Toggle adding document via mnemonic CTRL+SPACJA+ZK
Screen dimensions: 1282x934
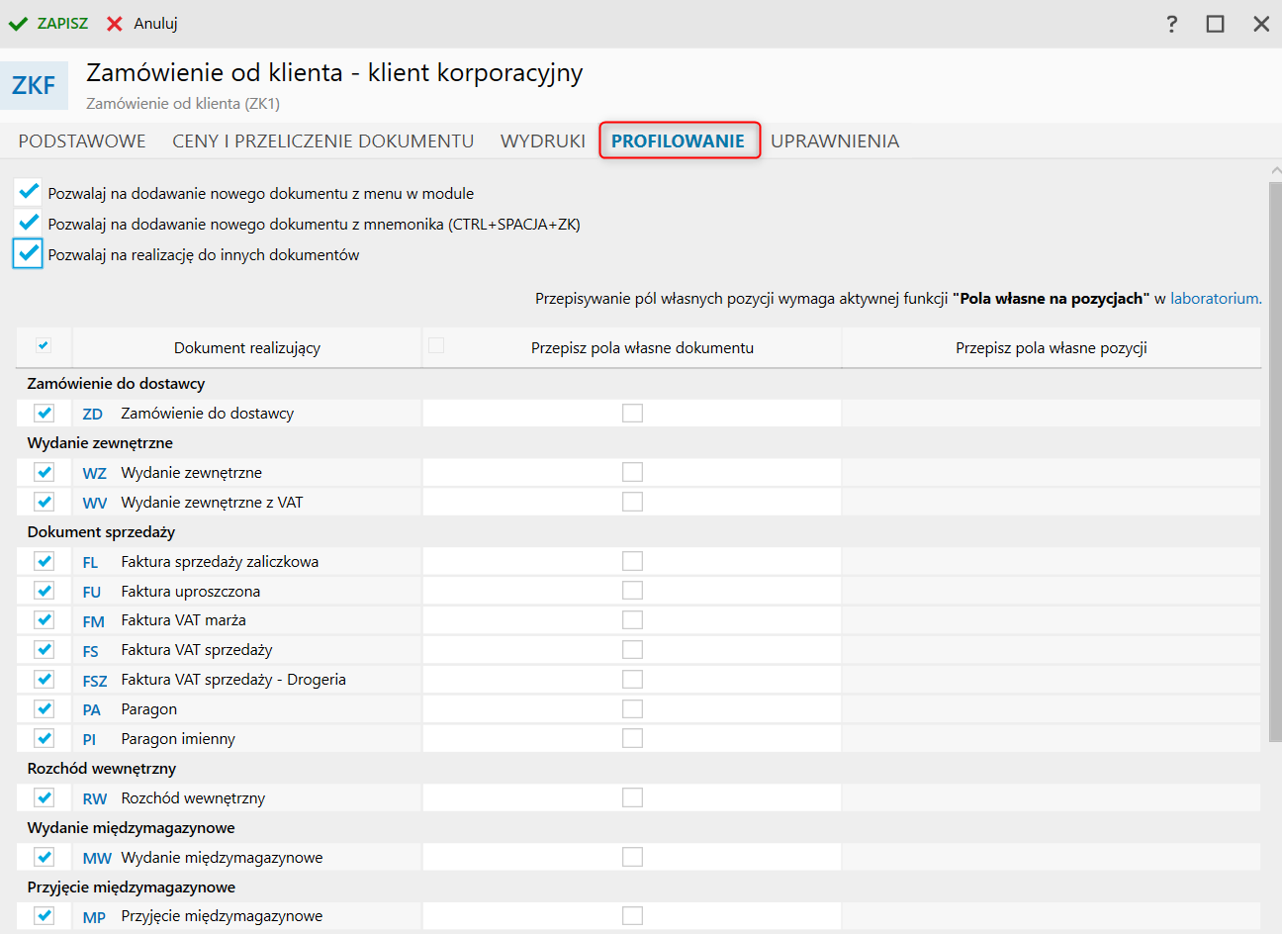point(29,223)
